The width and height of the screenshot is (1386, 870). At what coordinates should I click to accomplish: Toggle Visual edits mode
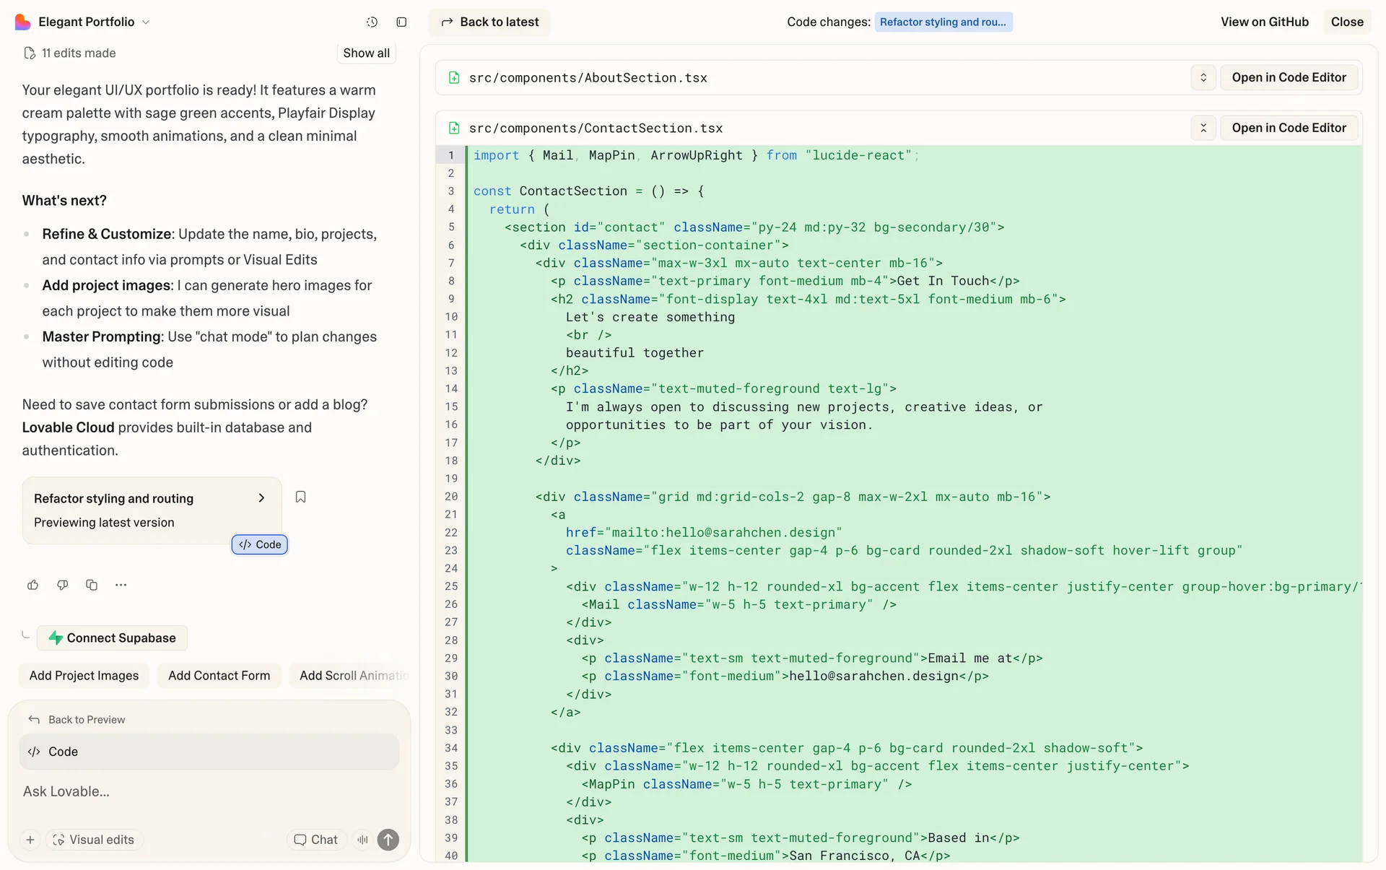pyautogui.click(x=94, y=840)
